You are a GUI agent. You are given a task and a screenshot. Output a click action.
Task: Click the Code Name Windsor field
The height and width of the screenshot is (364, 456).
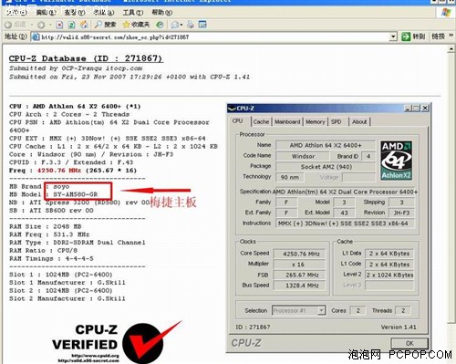tap(303, 156)
